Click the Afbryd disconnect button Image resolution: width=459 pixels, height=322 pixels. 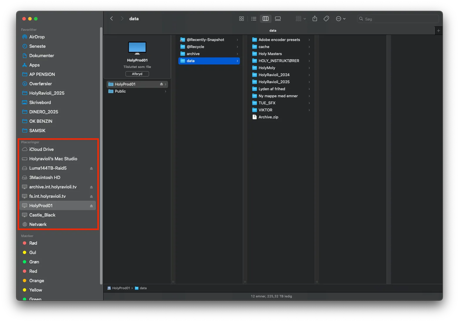pos(137,74)
